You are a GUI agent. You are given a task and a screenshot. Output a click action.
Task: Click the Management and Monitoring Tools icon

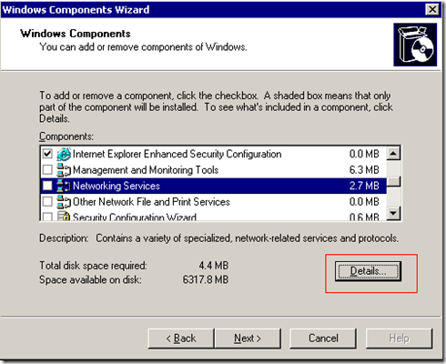(x=64, y=170)
